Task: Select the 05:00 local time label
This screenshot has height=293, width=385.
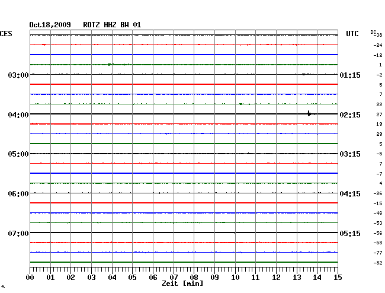Action: (18, 154)
